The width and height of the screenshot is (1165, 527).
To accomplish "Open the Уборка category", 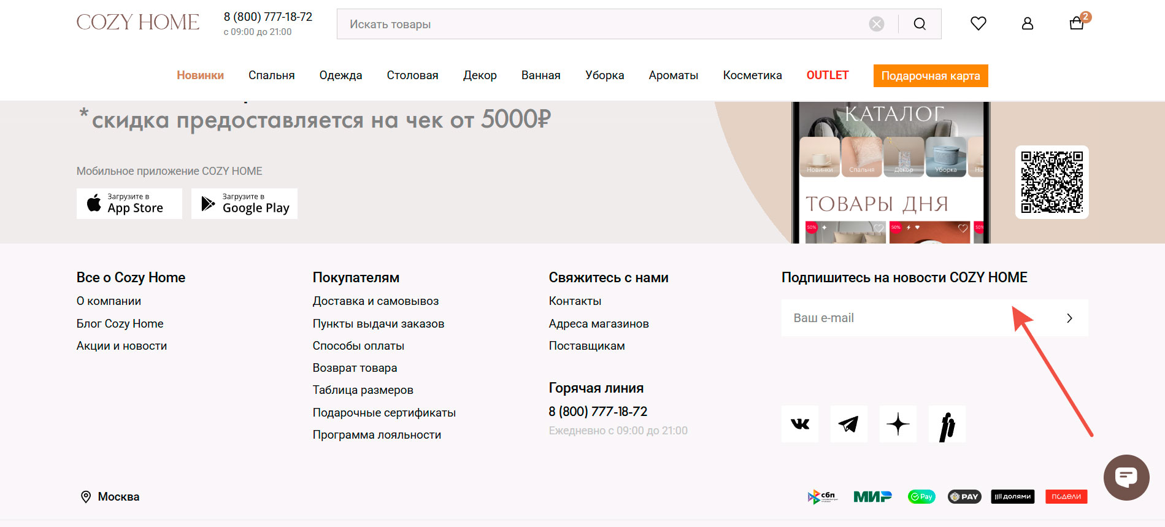I will [605, 75].
